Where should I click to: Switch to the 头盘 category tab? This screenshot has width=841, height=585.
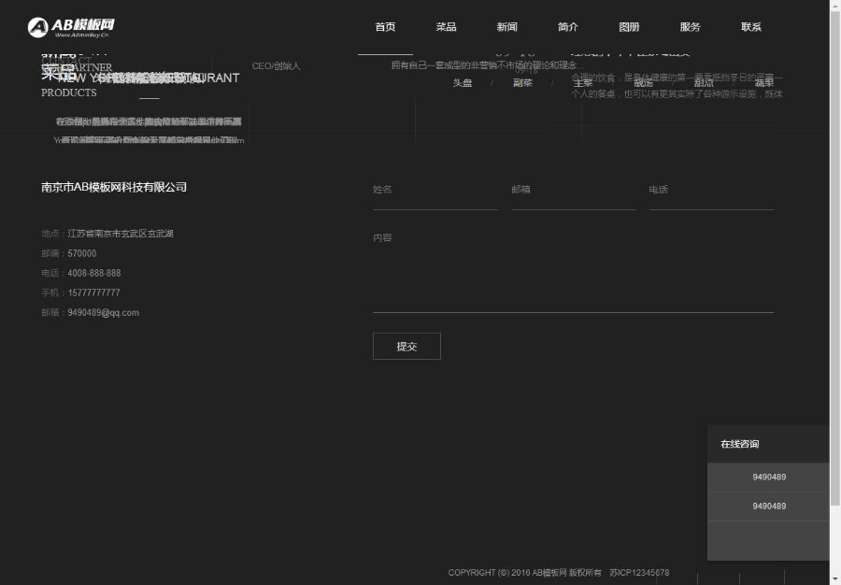463,82
